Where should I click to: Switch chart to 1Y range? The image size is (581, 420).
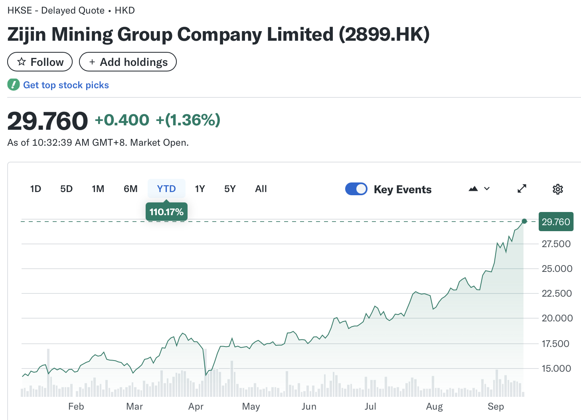pos(200,189)
